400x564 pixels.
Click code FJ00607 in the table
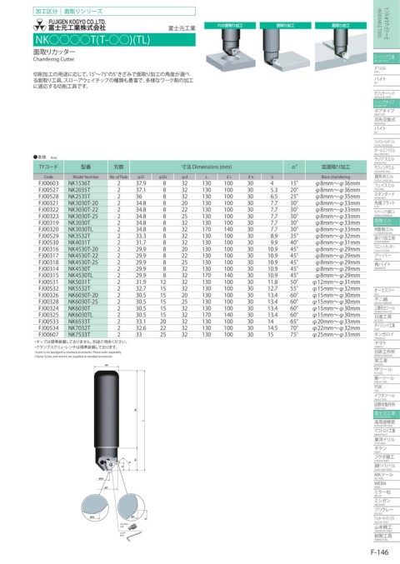[48, 335]
